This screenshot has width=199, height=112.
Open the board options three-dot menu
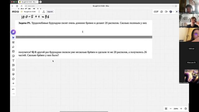point(39,12)
